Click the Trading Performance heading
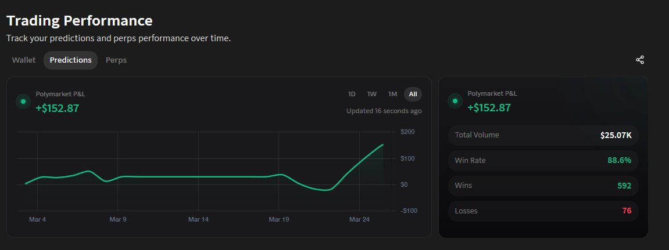This screenshot has width=669, height=250. click(80, 21)
